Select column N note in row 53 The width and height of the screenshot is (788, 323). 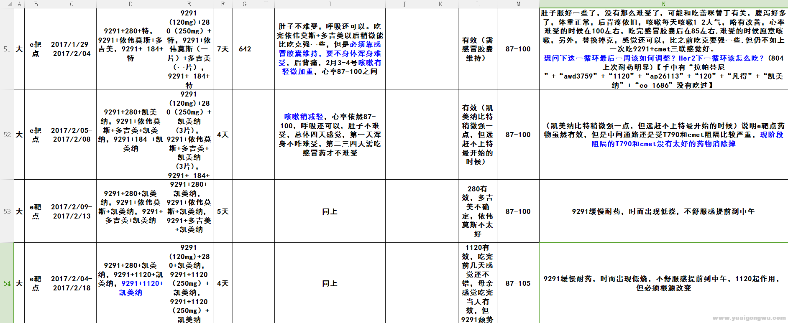tap(664, 211)
